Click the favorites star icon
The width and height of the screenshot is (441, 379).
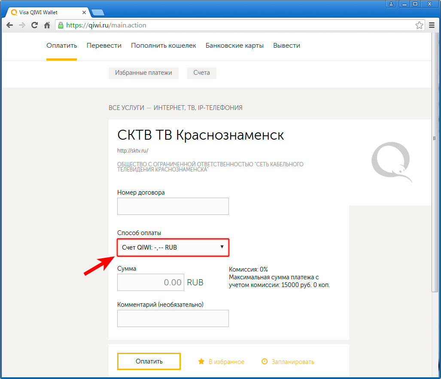pos(201,361)
